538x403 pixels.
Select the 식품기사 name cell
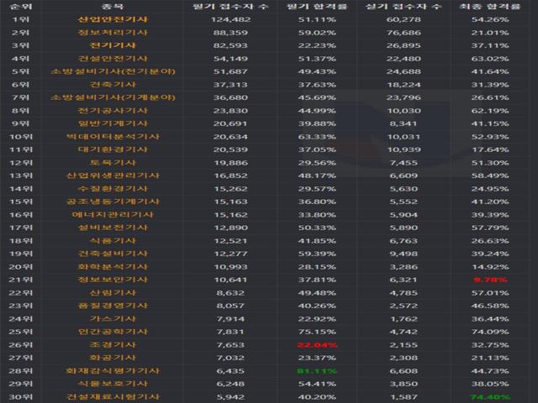coord(113,241)
